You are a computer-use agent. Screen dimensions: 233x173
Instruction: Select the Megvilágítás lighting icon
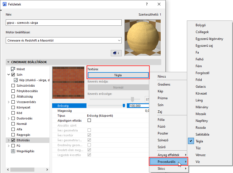click(x=13, y=151)
